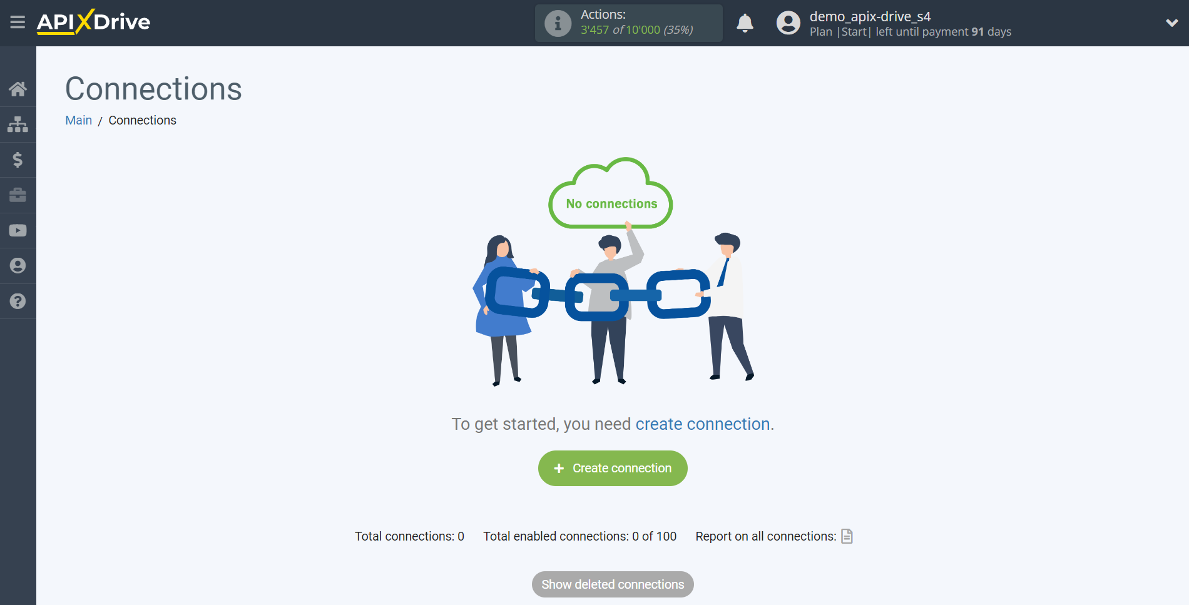Click the demo_apix-drive_s4 username
The image size is (1189, 605).
[x=870, y=16]
